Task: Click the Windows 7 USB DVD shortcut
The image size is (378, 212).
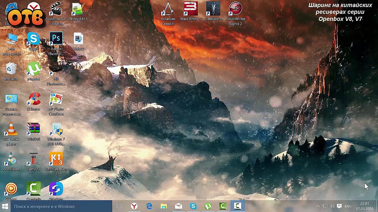Action: tap(56, 134)
